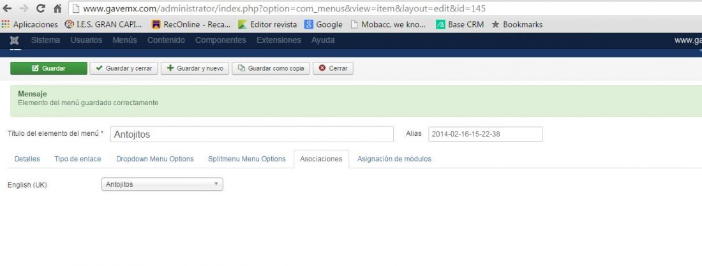Switch to Splitmenu Menu Options tab

point(247,159)
